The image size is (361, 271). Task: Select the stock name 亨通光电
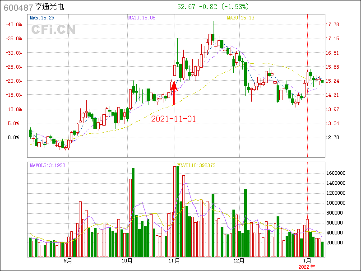(x=50, y=7)
